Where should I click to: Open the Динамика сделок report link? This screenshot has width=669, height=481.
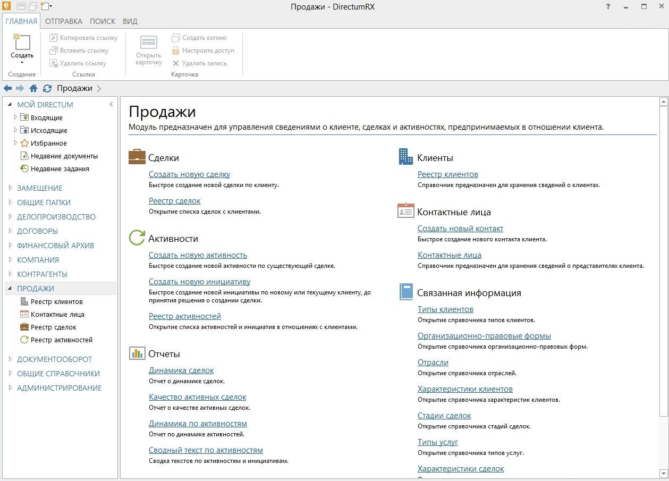pyautogui.click(x=181, y=370)
